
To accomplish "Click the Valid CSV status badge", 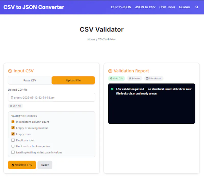I will coord(117,78).
